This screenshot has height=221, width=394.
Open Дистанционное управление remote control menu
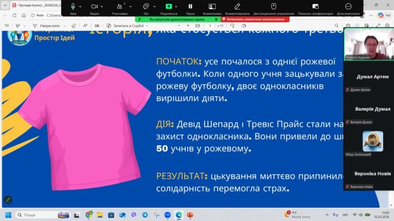point(274,7)
